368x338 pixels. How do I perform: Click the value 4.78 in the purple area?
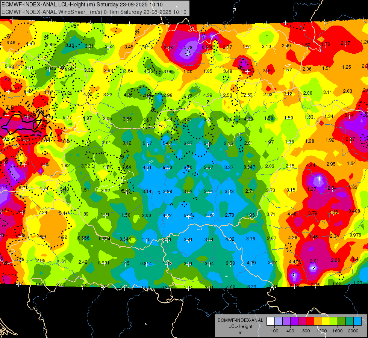click(188, 48)
